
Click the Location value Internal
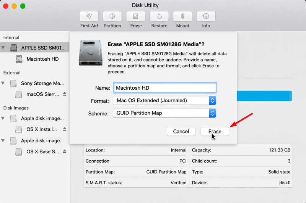point(179,150)
